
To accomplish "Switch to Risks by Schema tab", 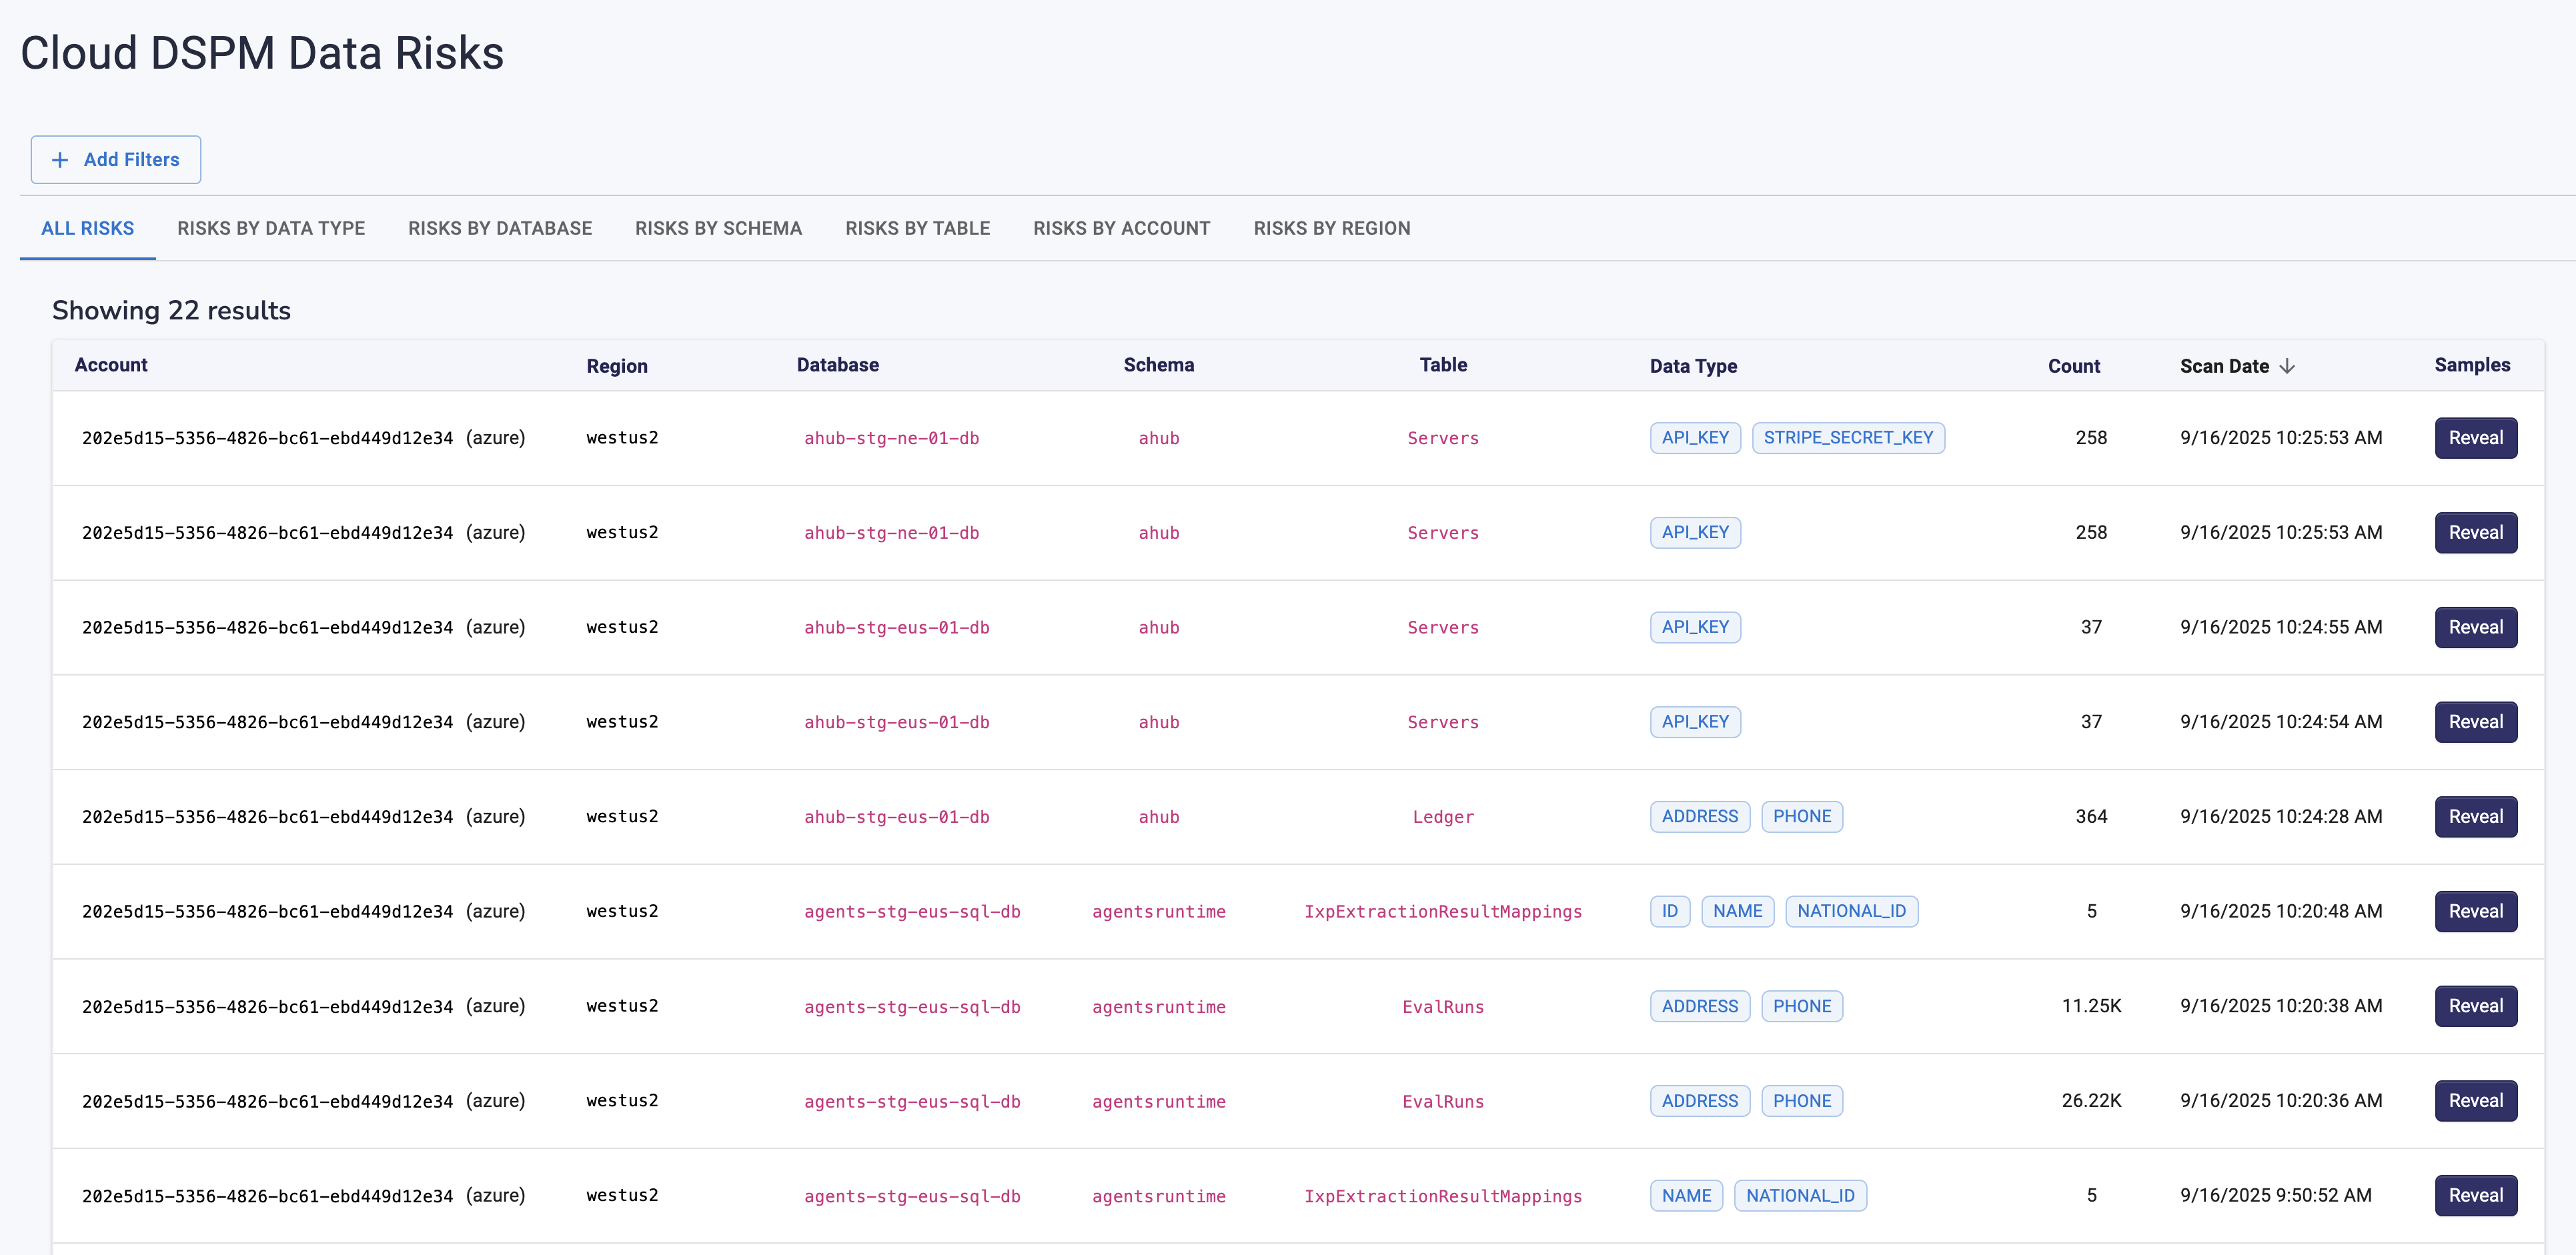I will 718,228.
